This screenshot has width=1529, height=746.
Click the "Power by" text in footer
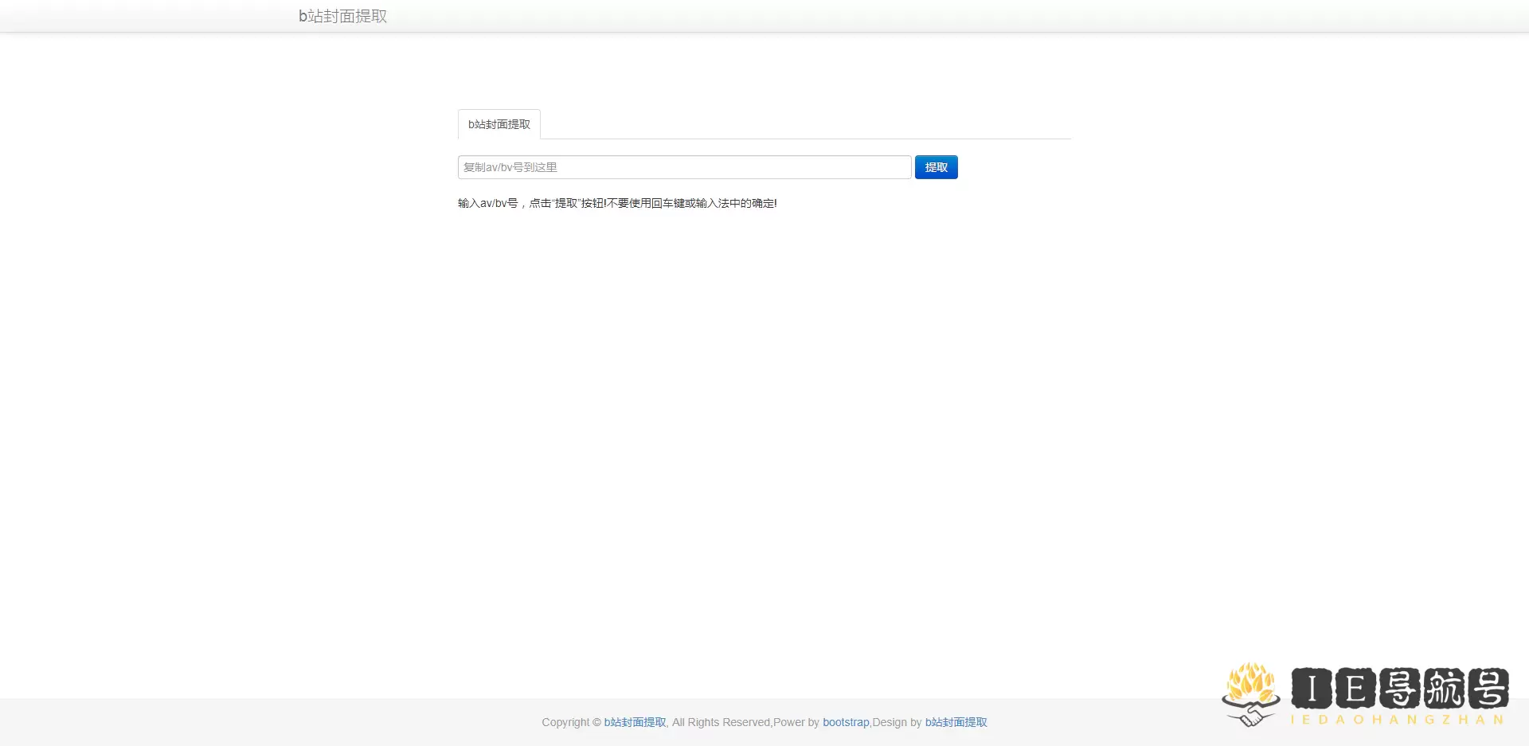[x=796, y=722]
